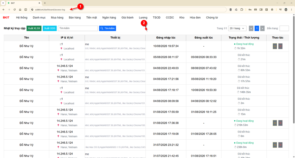Open the Mua hàng menu
Image resolution: width=295 pixels, height=158 pixels.
[57, 18]
